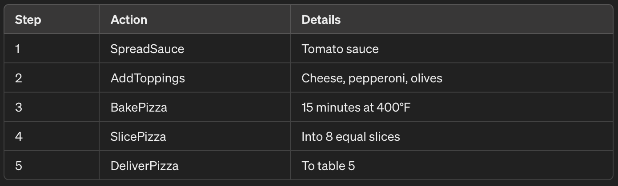Select step number 1 cell
The width and height of the screenshot is (618, 186).
pos(18,49)
